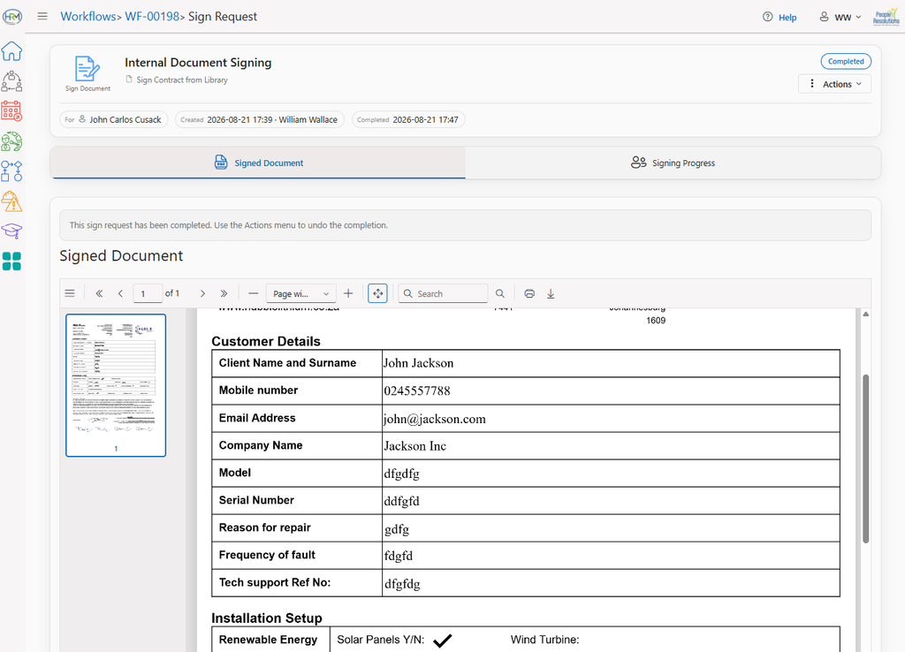Go to the last page of document
This screenshot has height=652, width=905.
point(224,293)
